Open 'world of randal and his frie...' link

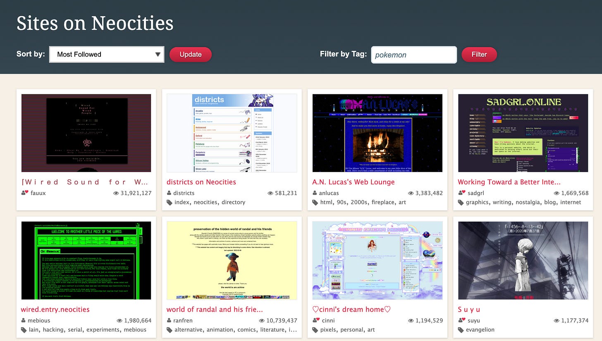215,309
